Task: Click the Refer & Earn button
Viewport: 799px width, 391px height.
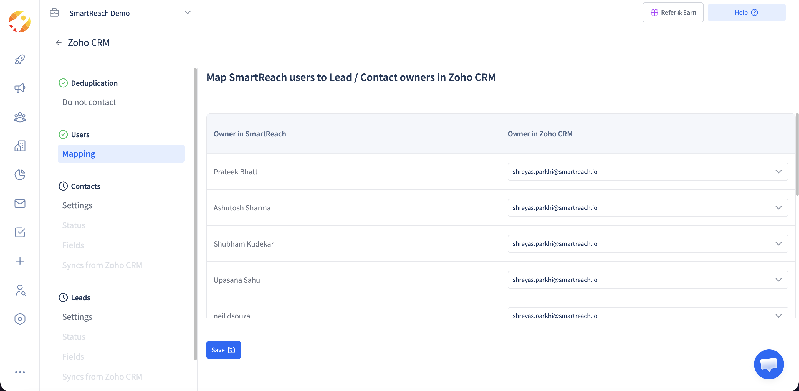Action: point(673,13)
